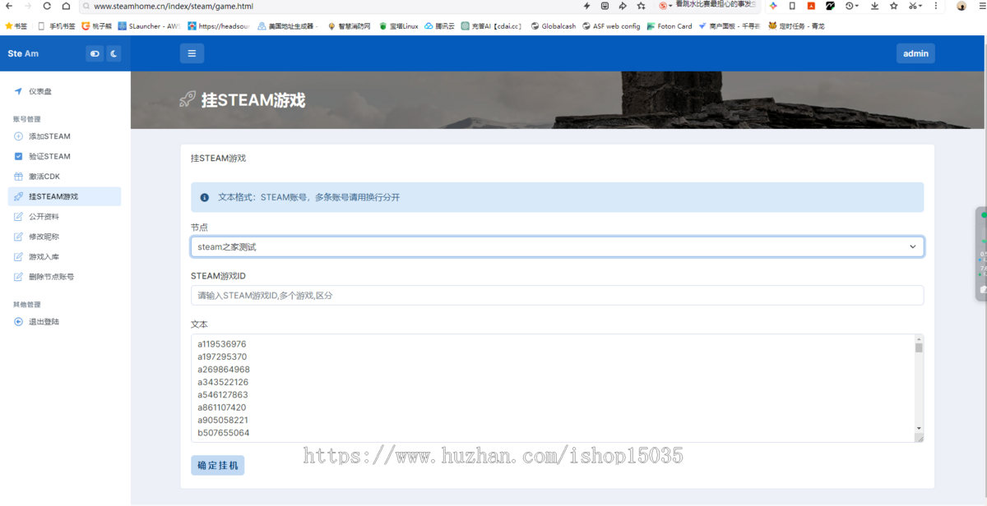This screenshot has width=987, height=506.
Task: Open the 智慧消防网 bookmark
Action: point(349,26)
